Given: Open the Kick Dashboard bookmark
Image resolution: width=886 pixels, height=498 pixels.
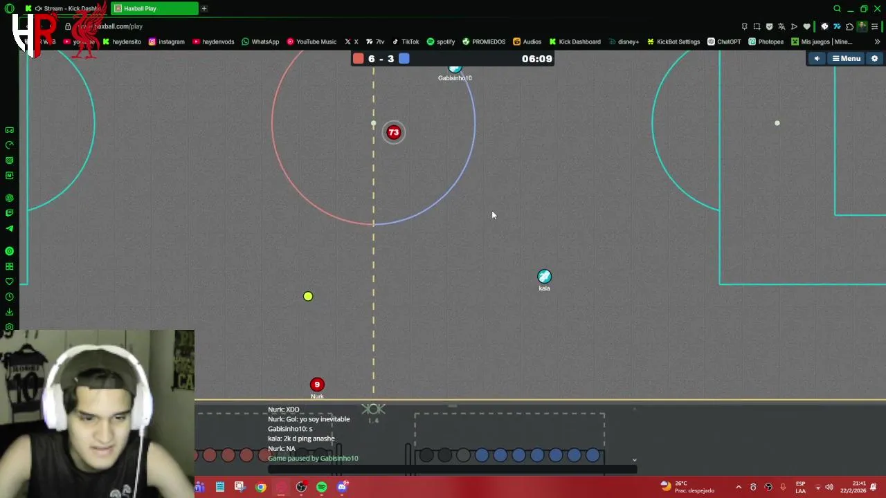Looking at the screenshot, I should (x=575, y=41).
